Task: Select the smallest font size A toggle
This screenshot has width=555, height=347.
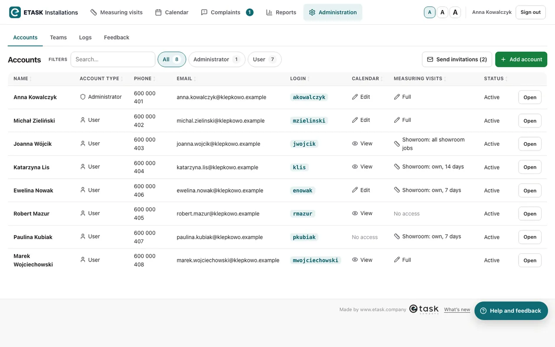Action: [x=430, y=12]
